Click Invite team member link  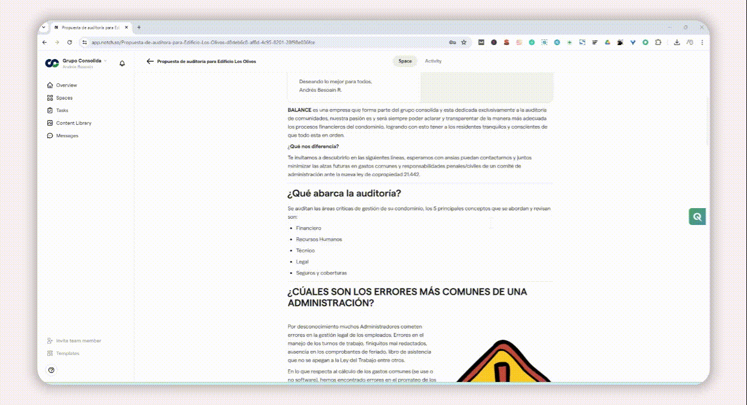click(x=78, y=341)
